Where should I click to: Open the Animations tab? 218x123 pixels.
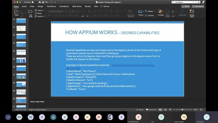tap(64, 6)
